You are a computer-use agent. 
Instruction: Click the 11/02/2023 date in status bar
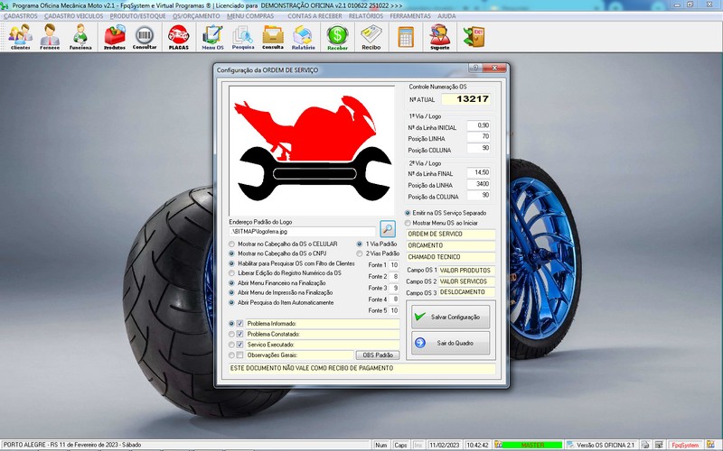[445, 445]
